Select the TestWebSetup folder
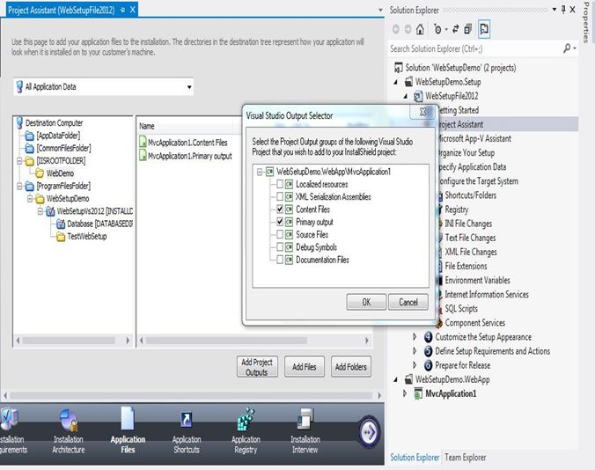 [82, 237]
